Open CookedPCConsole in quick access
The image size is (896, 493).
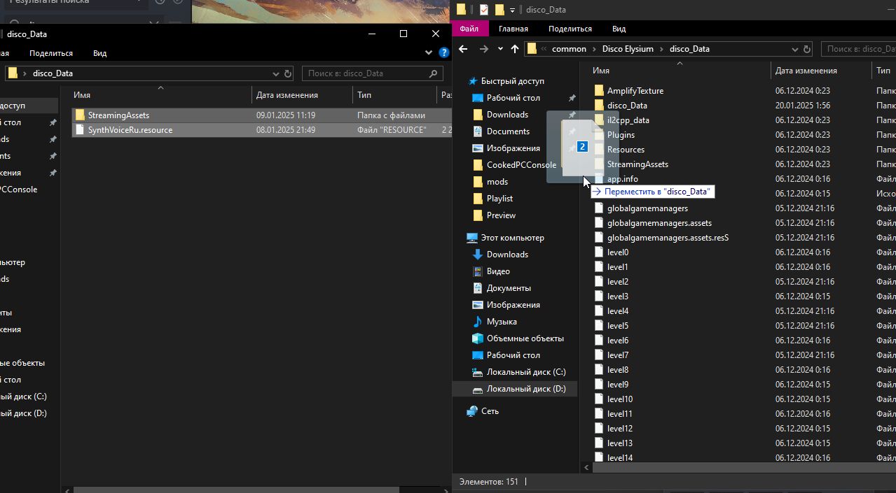coord(521,165)
